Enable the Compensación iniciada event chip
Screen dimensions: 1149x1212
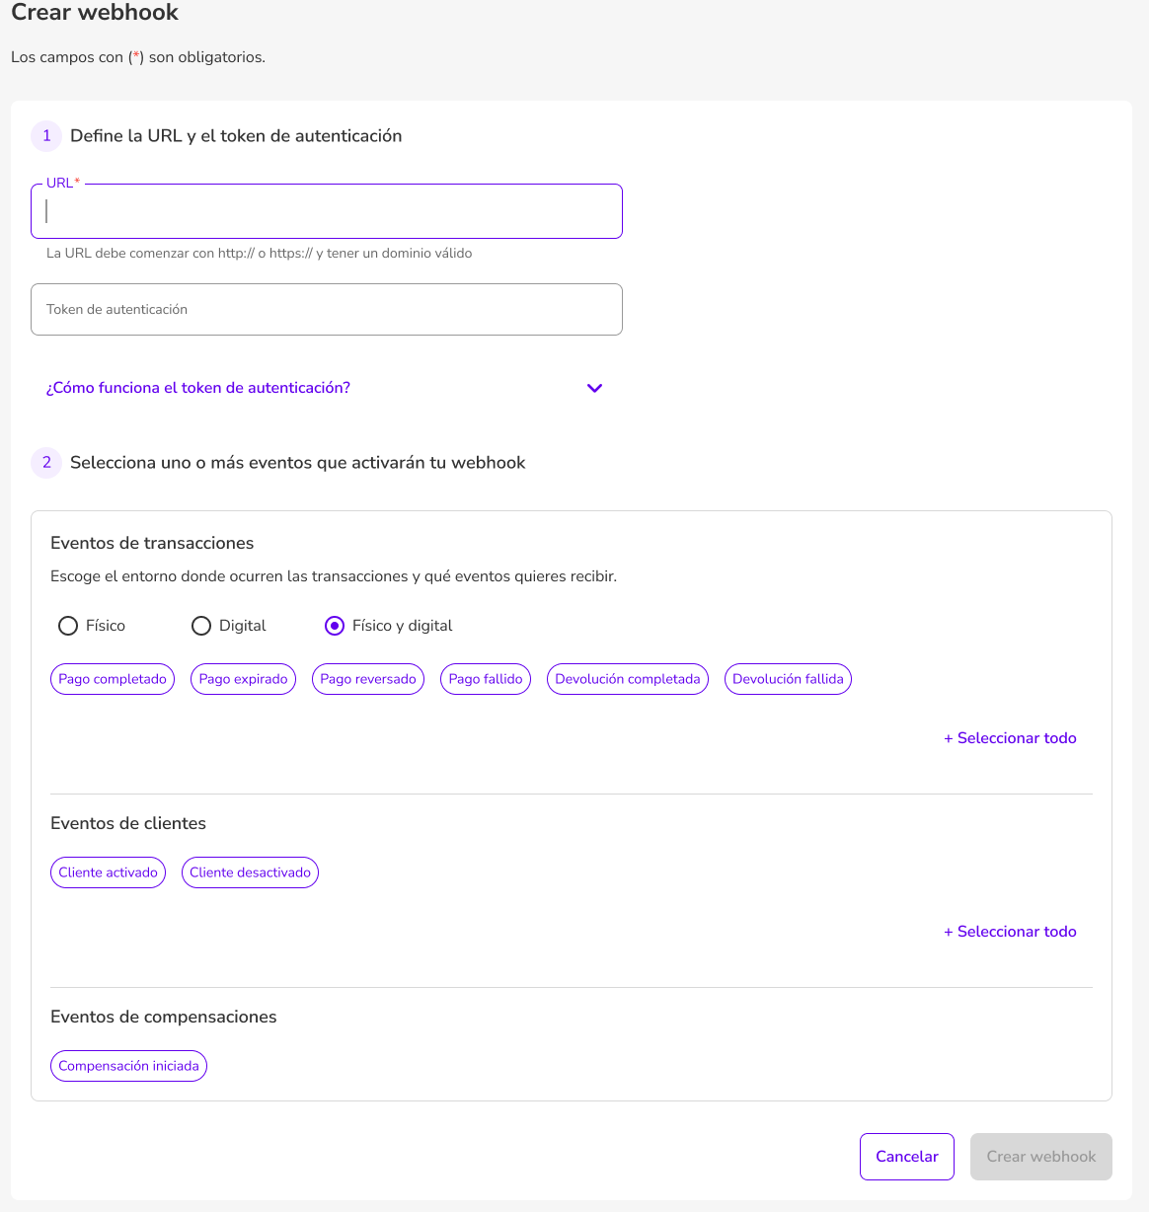[128, 1066]
